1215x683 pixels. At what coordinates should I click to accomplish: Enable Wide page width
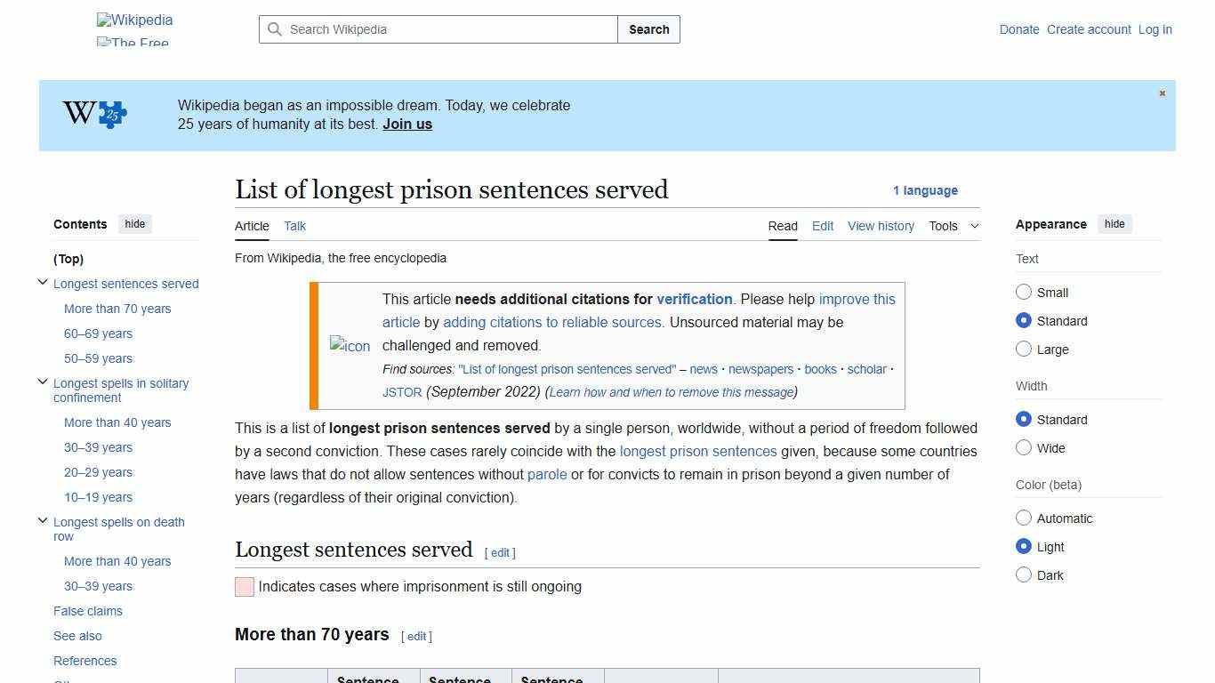pyautogui.click(x=1024, y=448)
